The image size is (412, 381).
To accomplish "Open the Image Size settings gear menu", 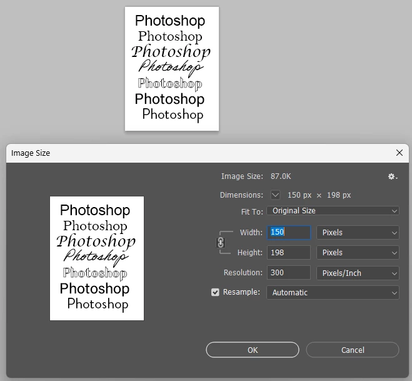I will pos(393,176).
